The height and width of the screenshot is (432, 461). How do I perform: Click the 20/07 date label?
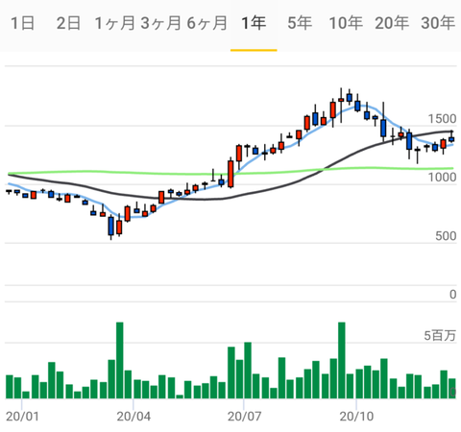pos(244,417)
